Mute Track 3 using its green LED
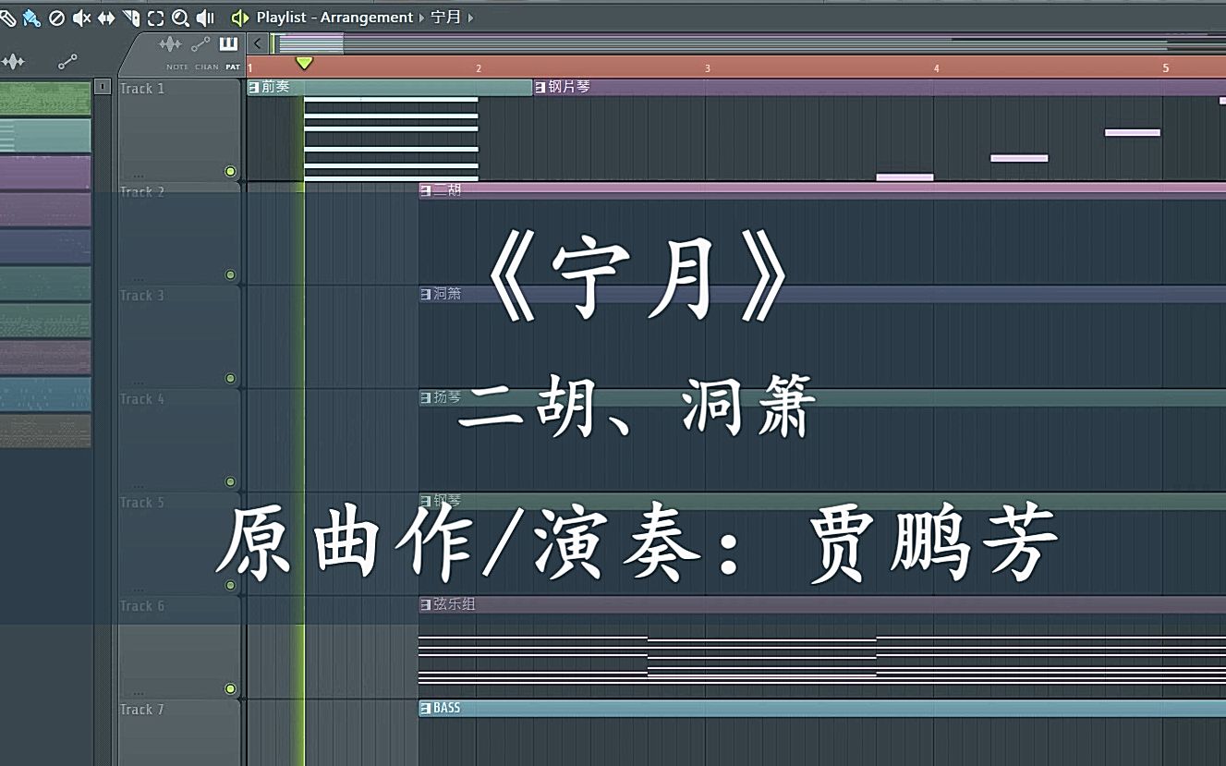Viewport: 1226px width, 766px height. coord(230,379)
